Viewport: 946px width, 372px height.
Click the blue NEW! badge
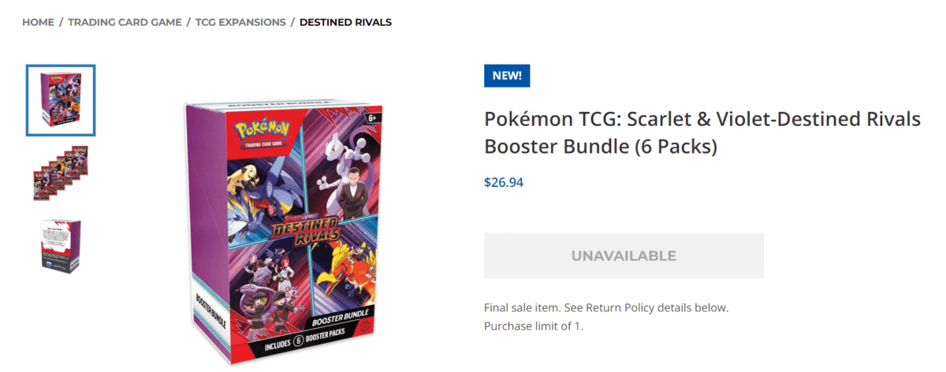click(507, 76)
